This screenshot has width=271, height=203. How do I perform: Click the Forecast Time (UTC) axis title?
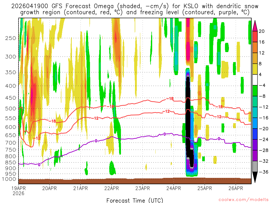coord(135,200)
